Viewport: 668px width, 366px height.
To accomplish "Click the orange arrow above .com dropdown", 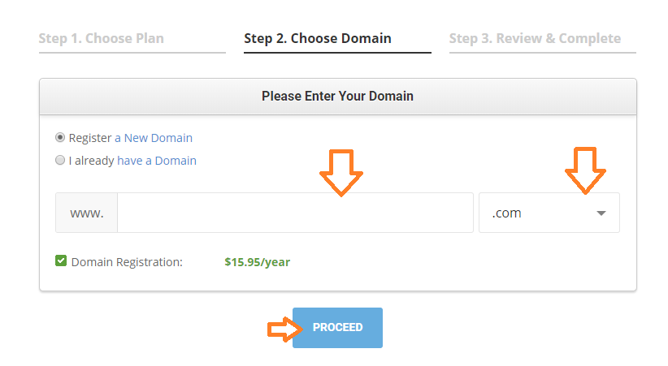I will [585, 170].
